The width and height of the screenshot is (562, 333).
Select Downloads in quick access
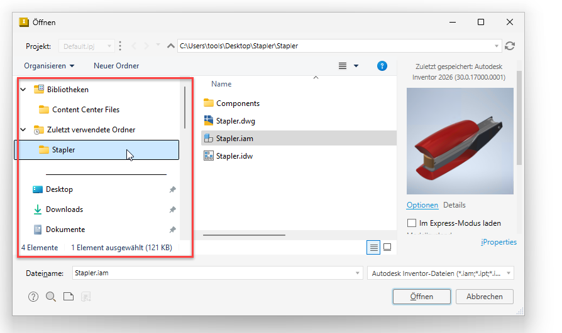pyautogui.click(x=64, y=209)
